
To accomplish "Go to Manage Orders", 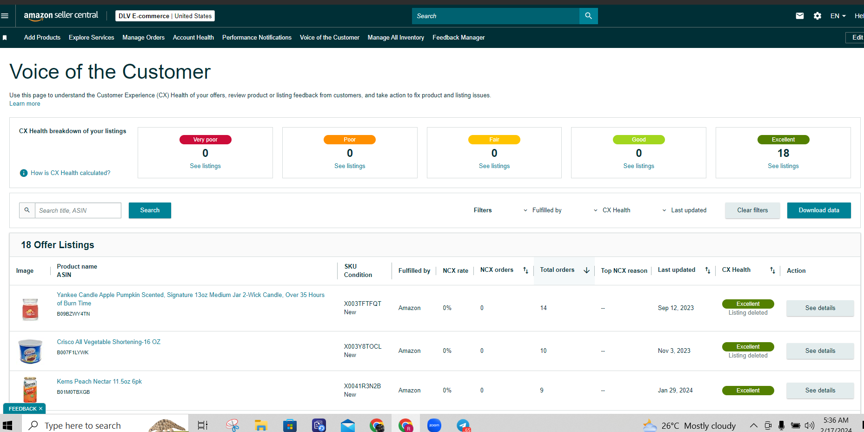I will [143, 38].
